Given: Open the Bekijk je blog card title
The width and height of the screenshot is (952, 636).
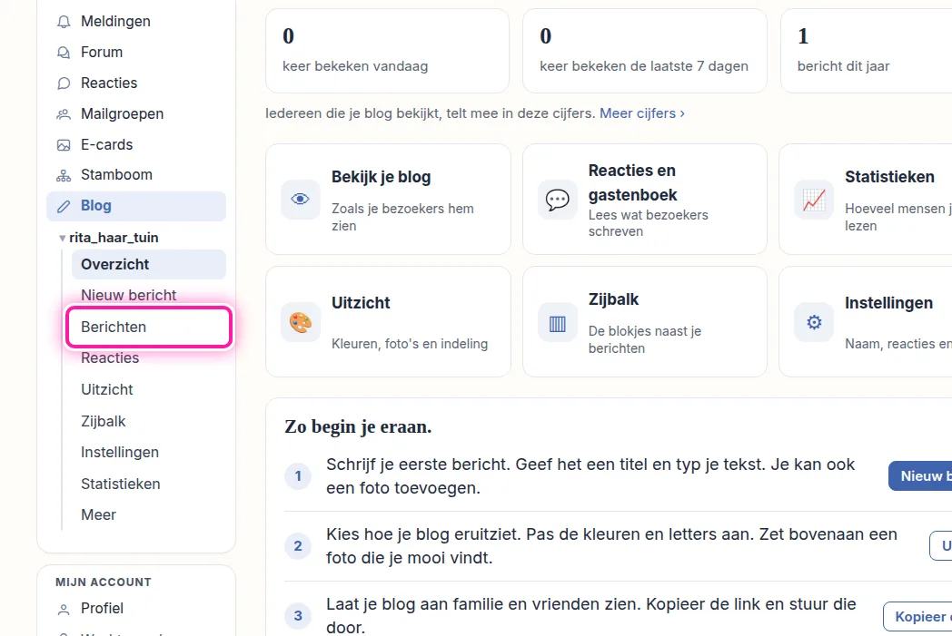Looking at the screenshot, I should point(381,177).
